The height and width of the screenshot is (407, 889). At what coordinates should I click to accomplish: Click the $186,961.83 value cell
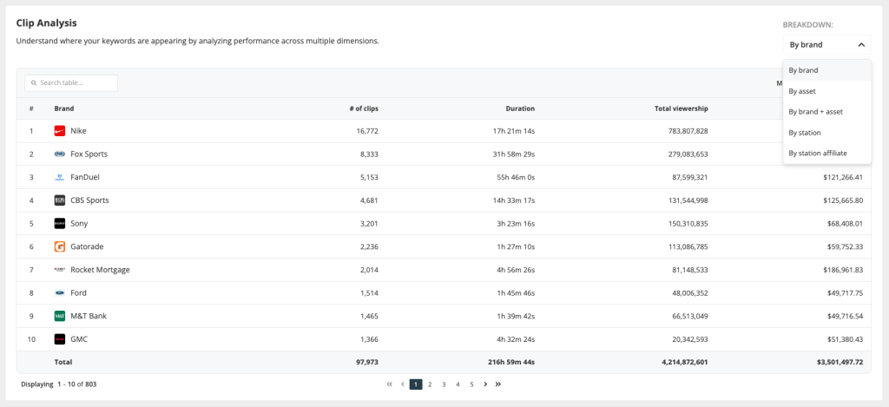843,270
